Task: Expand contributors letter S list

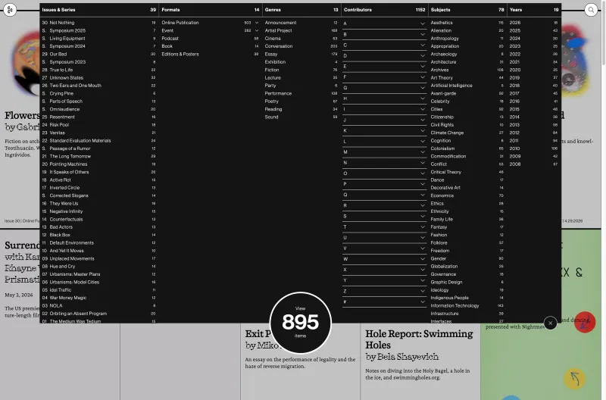Action: (x=384, y=216)
